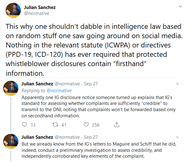Like the reply with 256 likes
194x167 pixels.
[87, 125]
